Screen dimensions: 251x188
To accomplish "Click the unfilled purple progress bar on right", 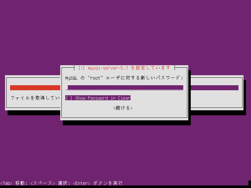I will tap(213, 88).
